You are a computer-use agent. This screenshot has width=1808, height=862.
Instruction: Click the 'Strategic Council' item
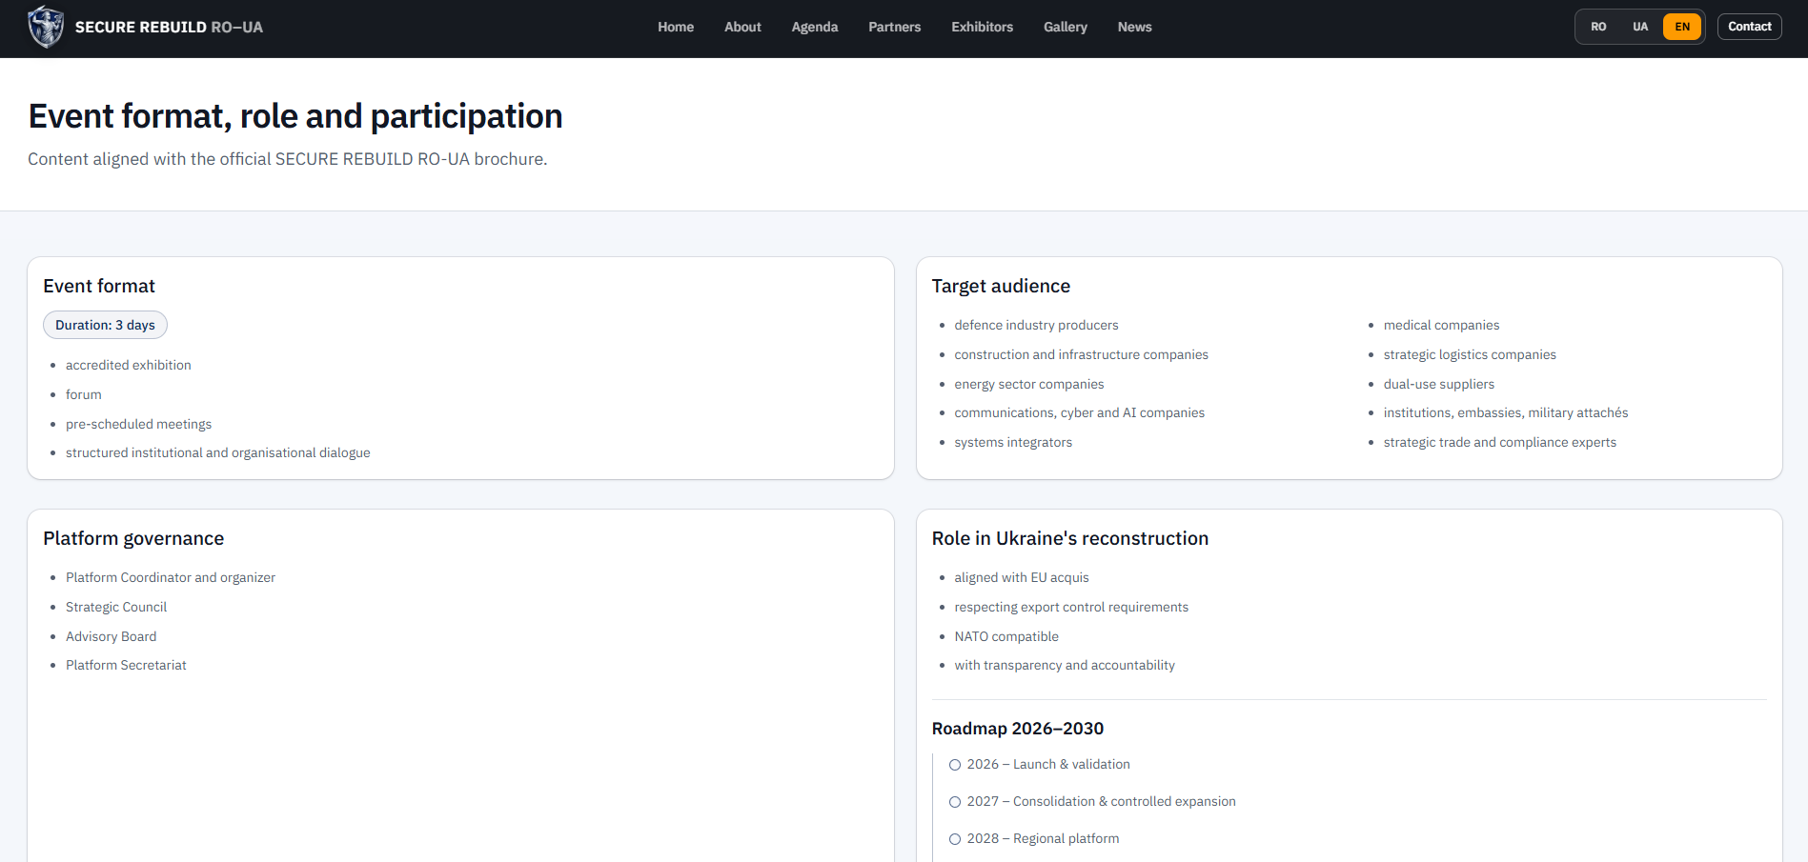coord(116,607)
